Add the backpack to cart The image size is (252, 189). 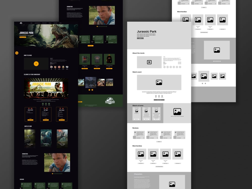point(109,69)
